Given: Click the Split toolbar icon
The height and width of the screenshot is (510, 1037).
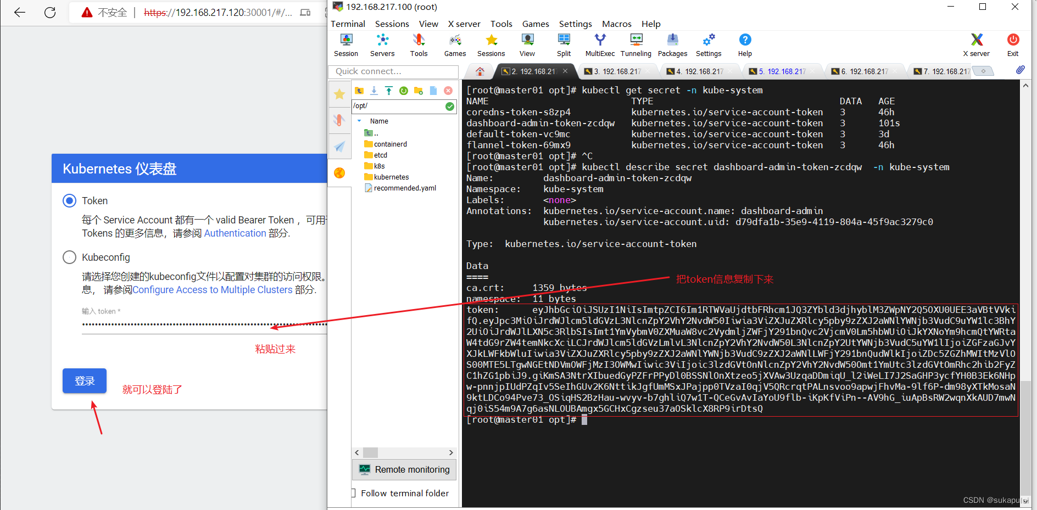Looking at the screenshot, I should (x=564, y=45).
